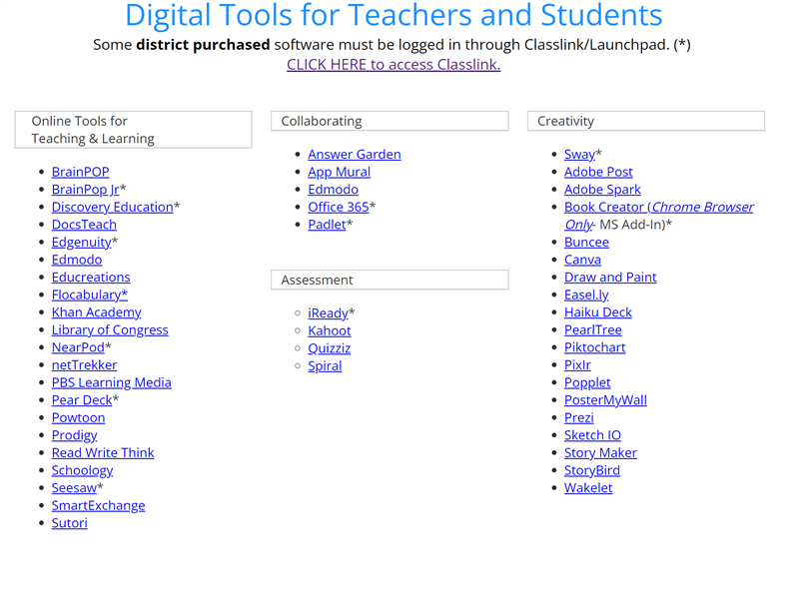
Task: Open the iReady assessment link
Action: coord(329,313)
